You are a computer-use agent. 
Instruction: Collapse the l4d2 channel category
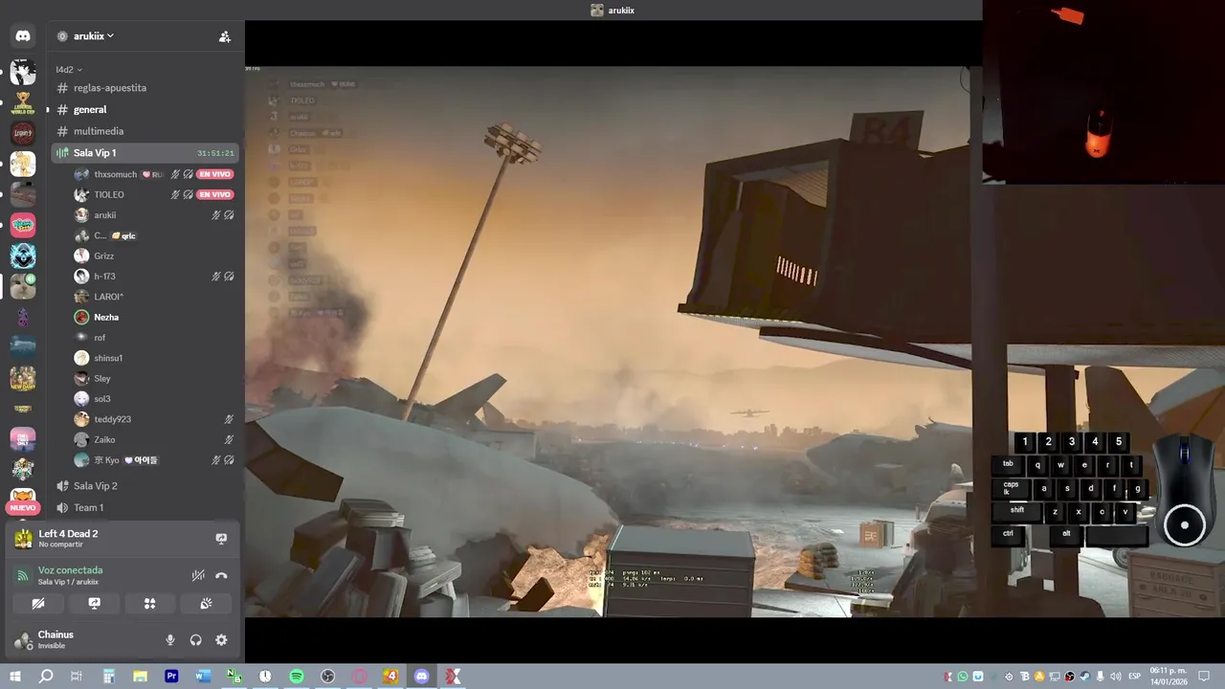click(69, 70)
